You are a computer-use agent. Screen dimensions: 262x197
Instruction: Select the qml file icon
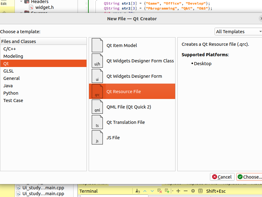(x=97, y=107)
